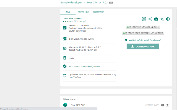
Task: Click the nodpi screen icon
Action: 64,58
